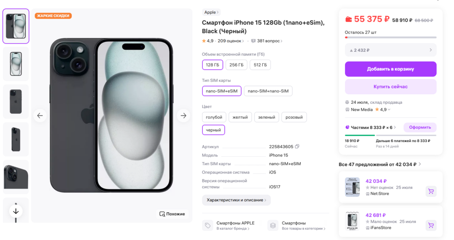Copy the article number 225843605
The width and height of the screenshot is (454, 240).
point(297,147)
